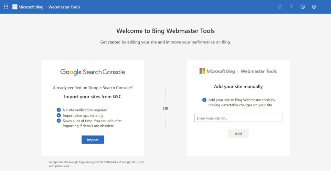331x171 pixels.
Task: Click the checkmark beside Import sitemaps instantly
Action: [59, 115]
